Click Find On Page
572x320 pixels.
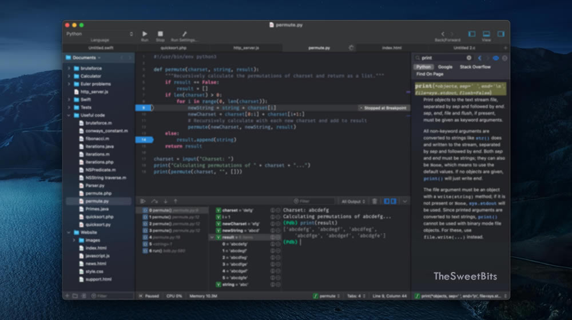coord(430,74)
